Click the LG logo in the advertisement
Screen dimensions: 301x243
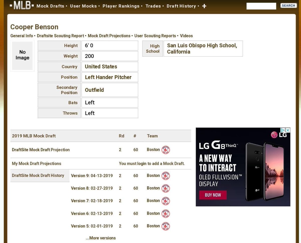coord(279,135)
